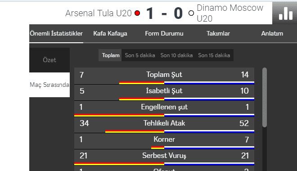Open the Form Durumu tab
This screenshot has width=297, height=171.
tap(164, 33)
